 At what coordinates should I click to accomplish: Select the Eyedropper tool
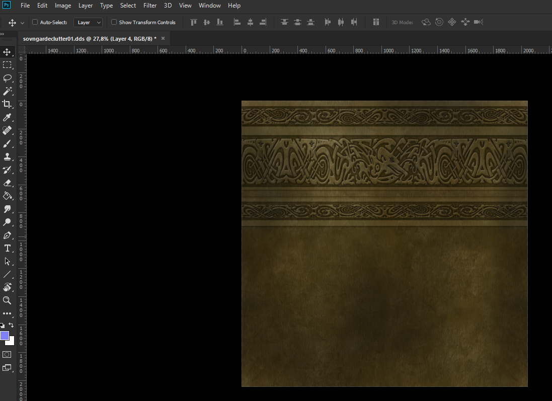coord(7,117)
